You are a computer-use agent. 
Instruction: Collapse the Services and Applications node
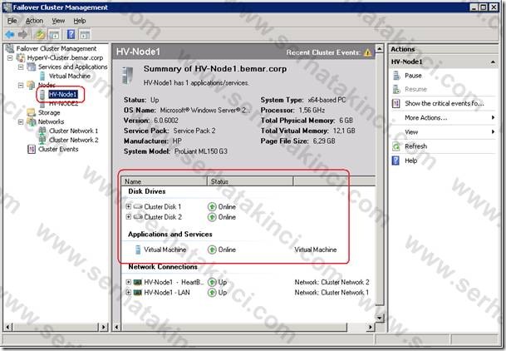(21, 67)
